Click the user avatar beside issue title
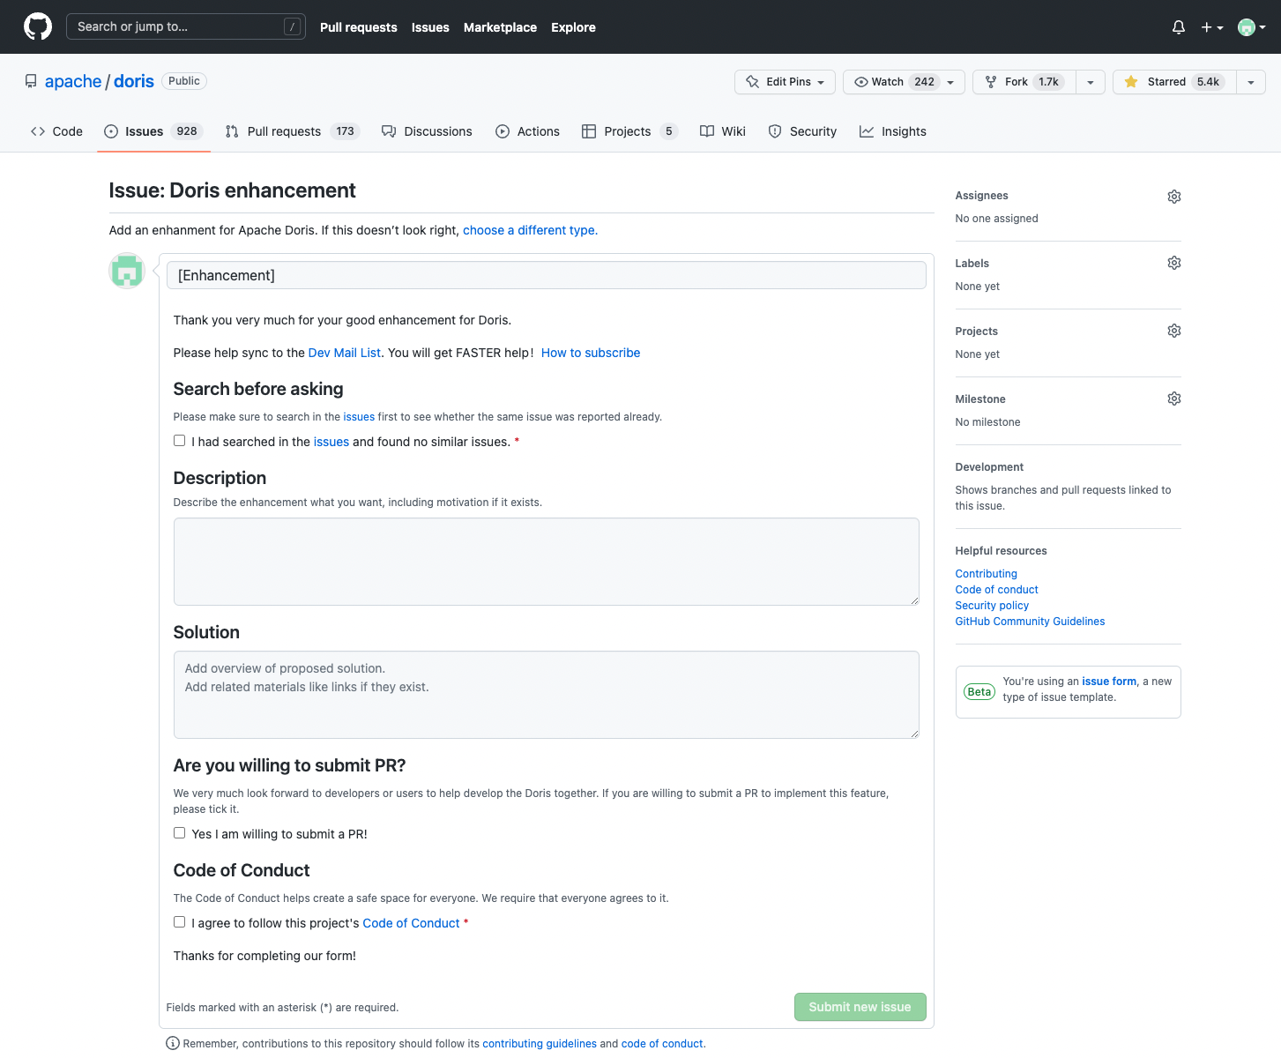Viewport: 1281px width, 1058px height. pyautogui.click(x=127, y=271)
